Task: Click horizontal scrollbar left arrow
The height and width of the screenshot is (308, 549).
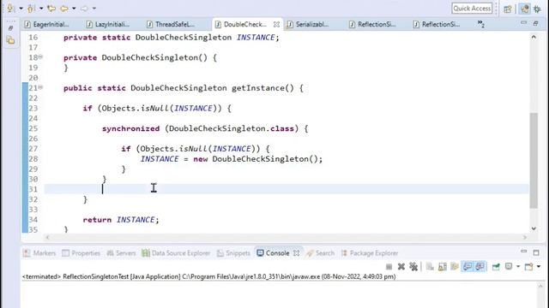Action: tap(48, 238)
